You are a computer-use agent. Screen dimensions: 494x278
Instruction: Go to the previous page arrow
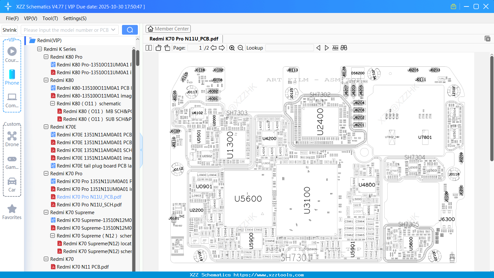click(x=213, y=48)
